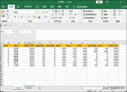The image size is (127, 92).
Task: Open the font size dropdown
Action: click(x=41, y=12)
